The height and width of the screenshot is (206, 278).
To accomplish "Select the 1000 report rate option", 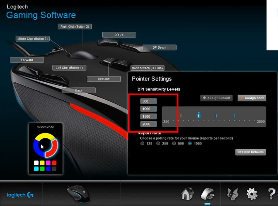I will coord(190,144).
